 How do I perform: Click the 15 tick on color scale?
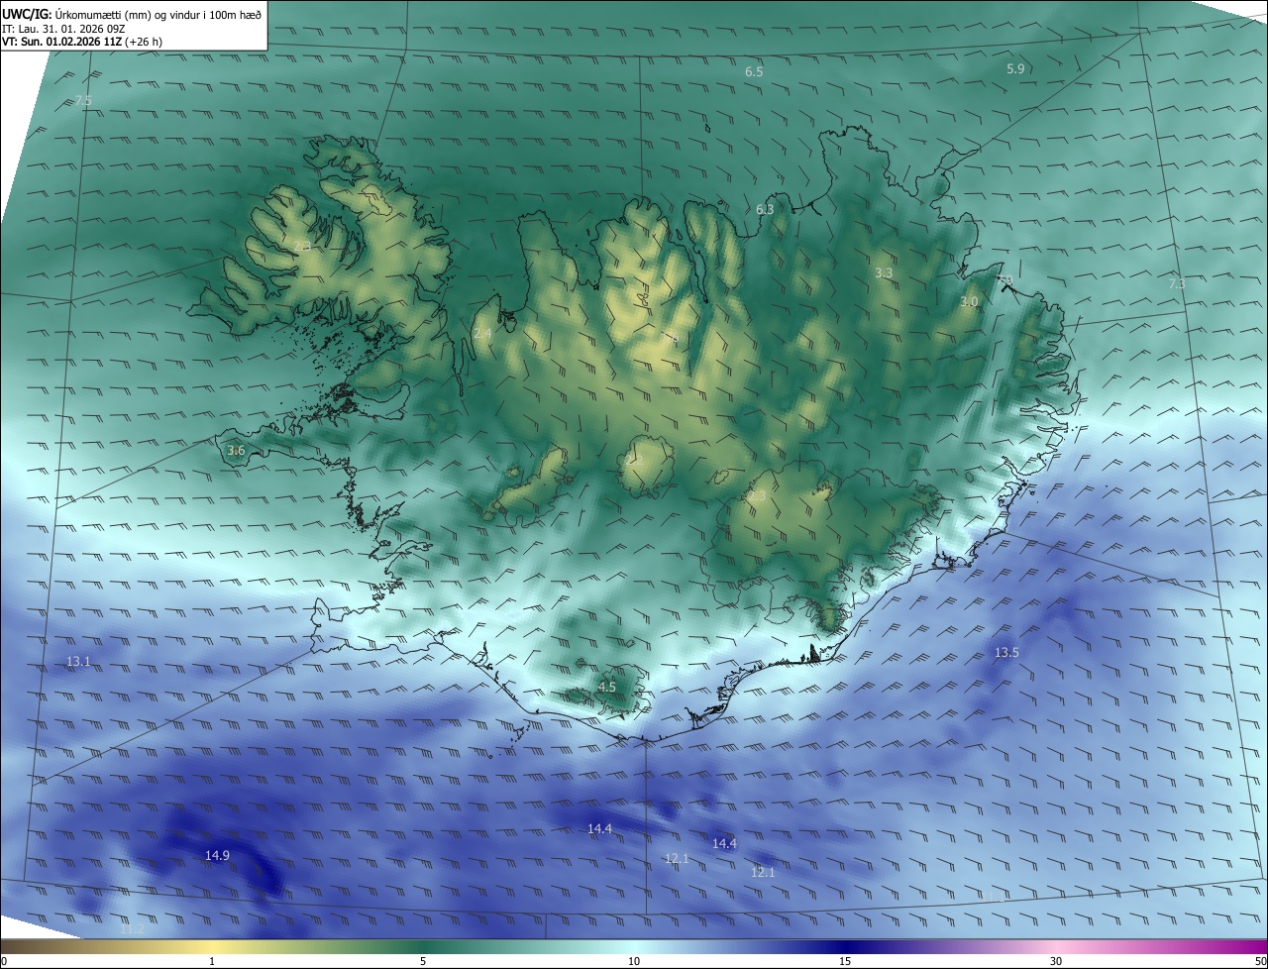(845, 961)
